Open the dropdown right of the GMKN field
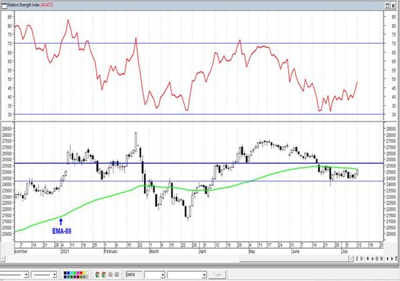 163,275
